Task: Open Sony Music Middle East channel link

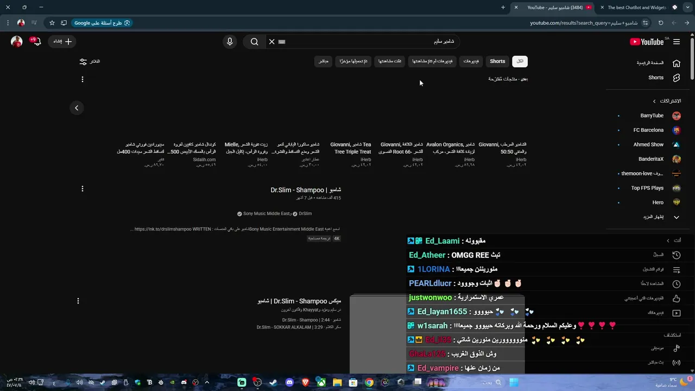Action: (x=267, y=214)
